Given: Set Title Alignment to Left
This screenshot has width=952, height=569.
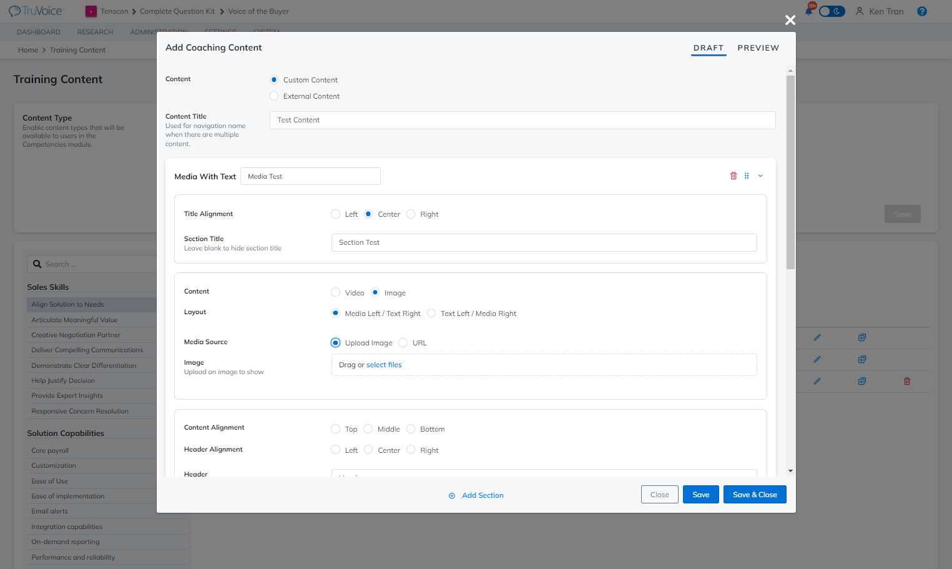Looking at the screenshot, I should 336,214.
